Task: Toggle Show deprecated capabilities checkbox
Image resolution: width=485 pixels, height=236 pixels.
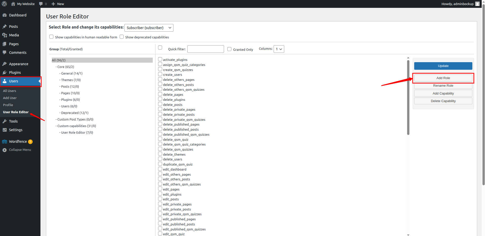Action: tap(122, 37)
